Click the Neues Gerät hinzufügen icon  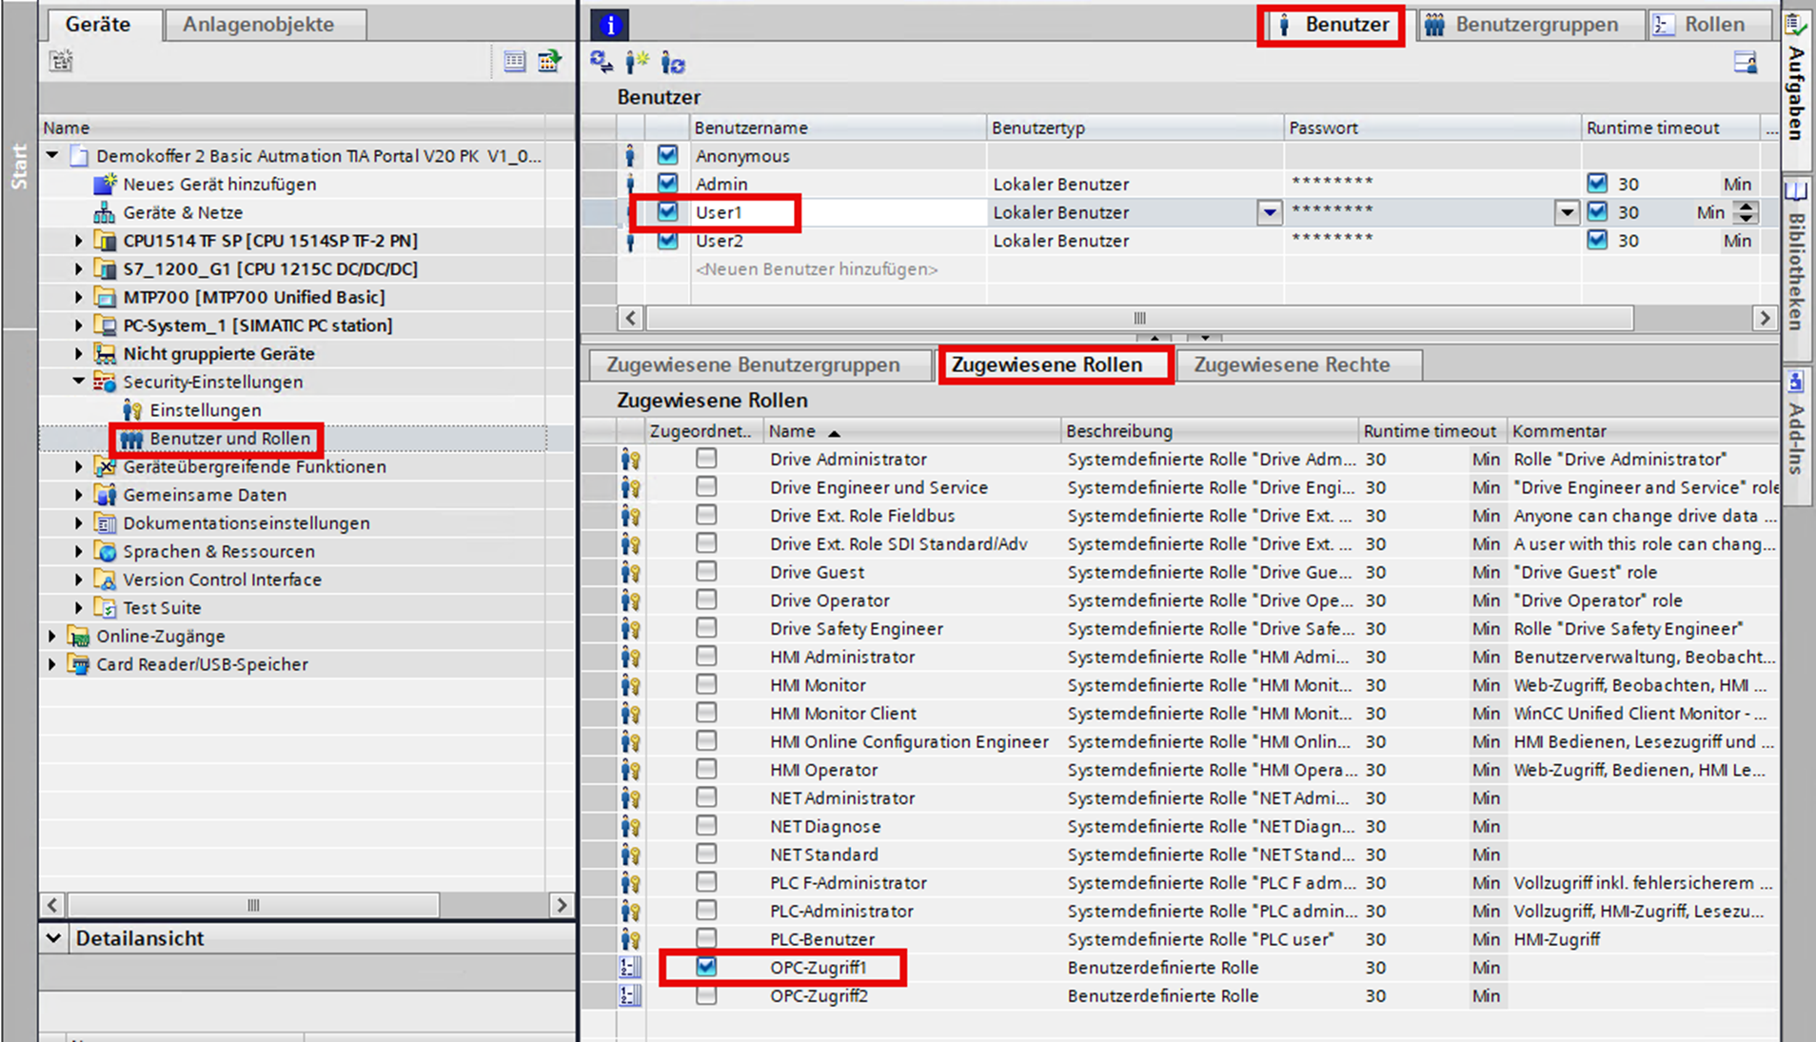[x=105, y=184]
